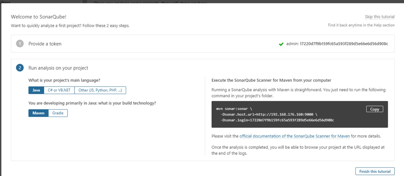Image resolution: width=404 pixels, height=176 pixels.
Task: Pick Other (JS, Python, PHP) language option
Action: 100,90
